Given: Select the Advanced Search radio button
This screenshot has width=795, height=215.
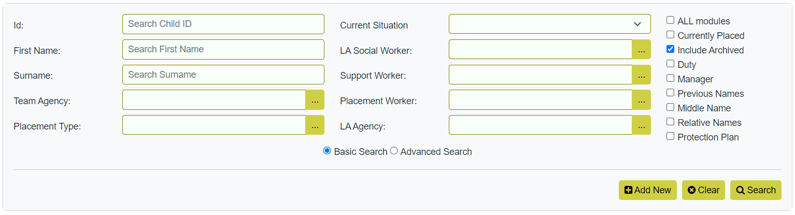Looking at the screenshot, I should [x=394, y=151].
